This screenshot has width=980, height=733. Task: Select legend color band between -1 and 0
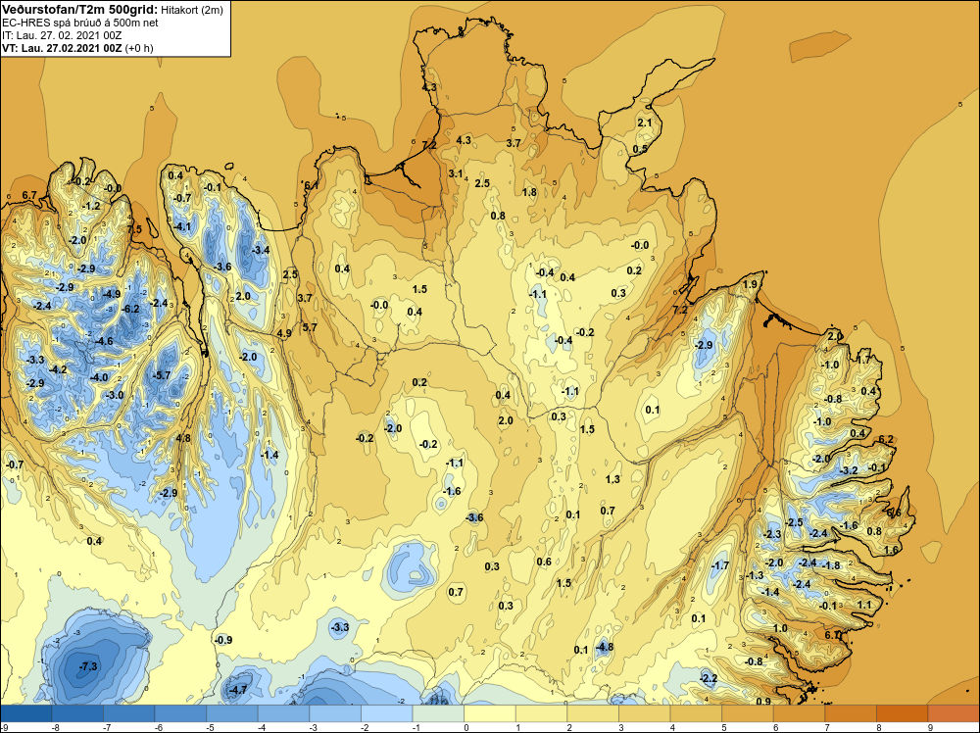[438, 713]
